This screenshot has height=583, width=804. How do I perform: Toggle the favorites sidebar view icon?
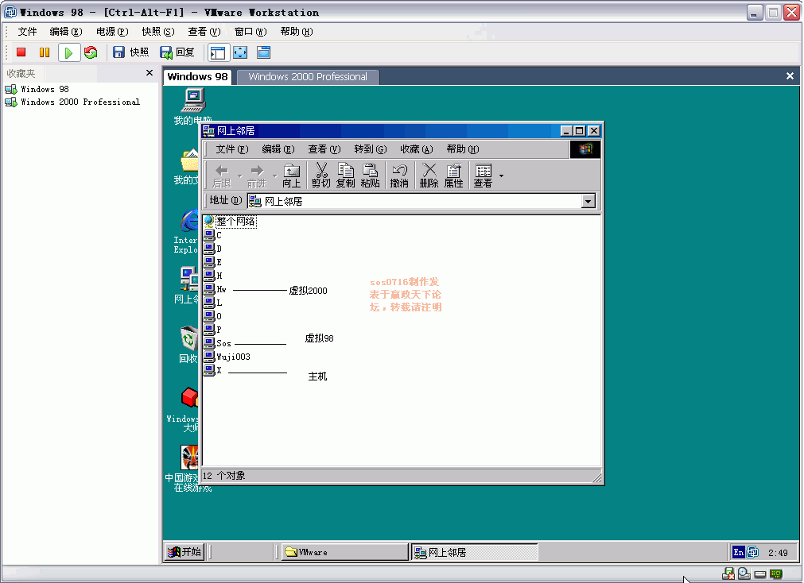click(217, 52)
